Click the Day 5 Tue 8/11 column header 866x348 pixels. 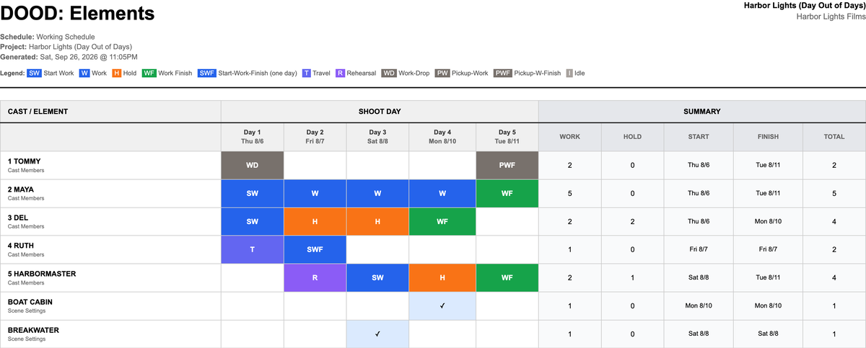click(x=507, y=137)
